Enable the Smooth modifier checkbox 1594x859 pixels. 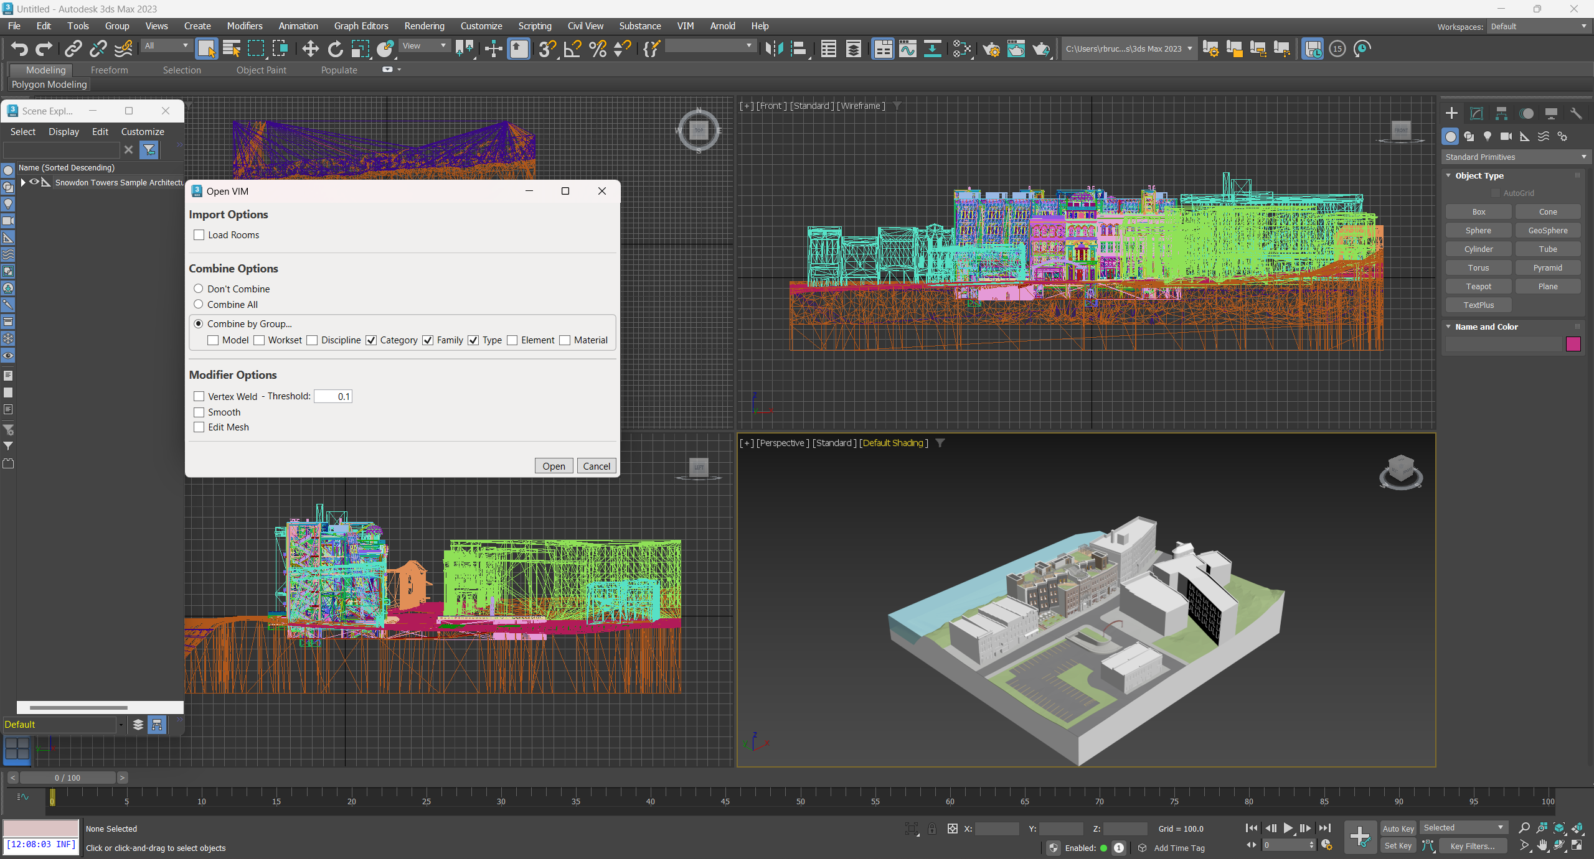click(199, 412)
